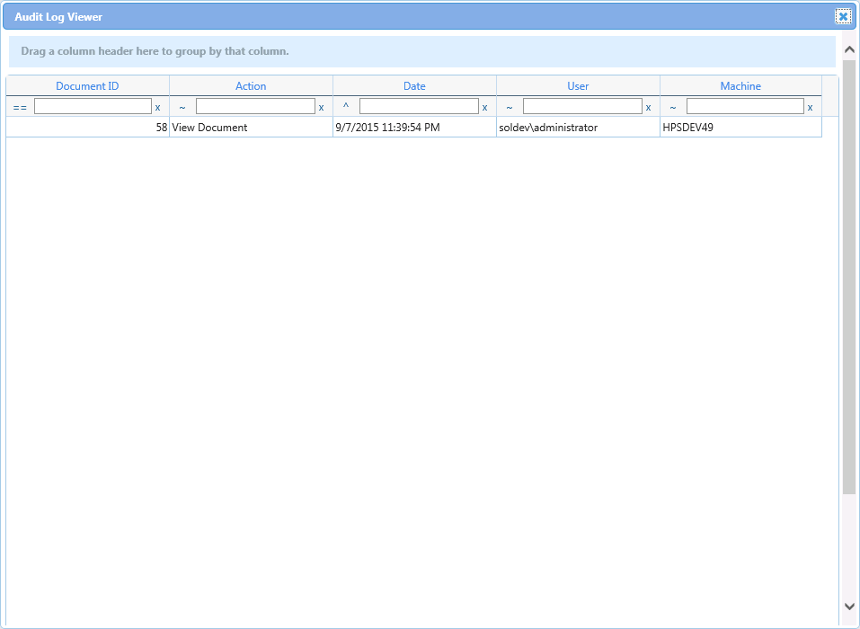This screenshot has height=629, width=860.
Task: Clear the User filter with x
Action: [x=648, y=108]
